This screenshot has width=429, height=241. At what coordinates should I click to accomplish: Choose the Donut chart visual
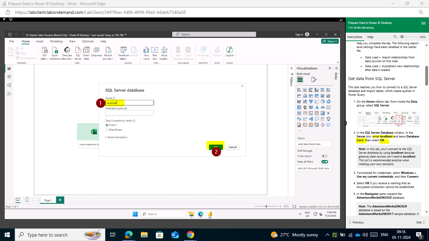click(328, 101)
